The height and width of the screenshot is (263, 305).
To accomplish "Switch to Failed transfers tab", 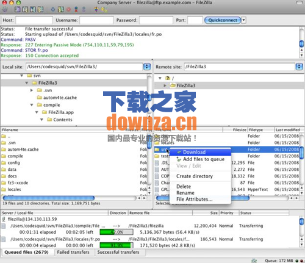I will tap(73, 252).
